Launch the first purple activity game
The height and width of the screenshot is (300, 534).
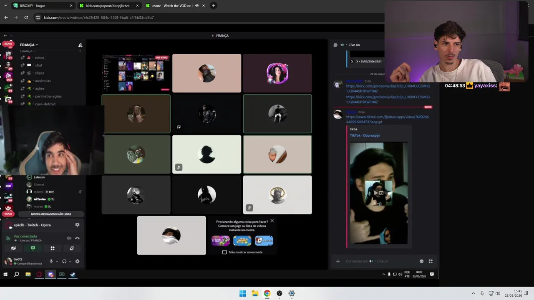[221, 240]
